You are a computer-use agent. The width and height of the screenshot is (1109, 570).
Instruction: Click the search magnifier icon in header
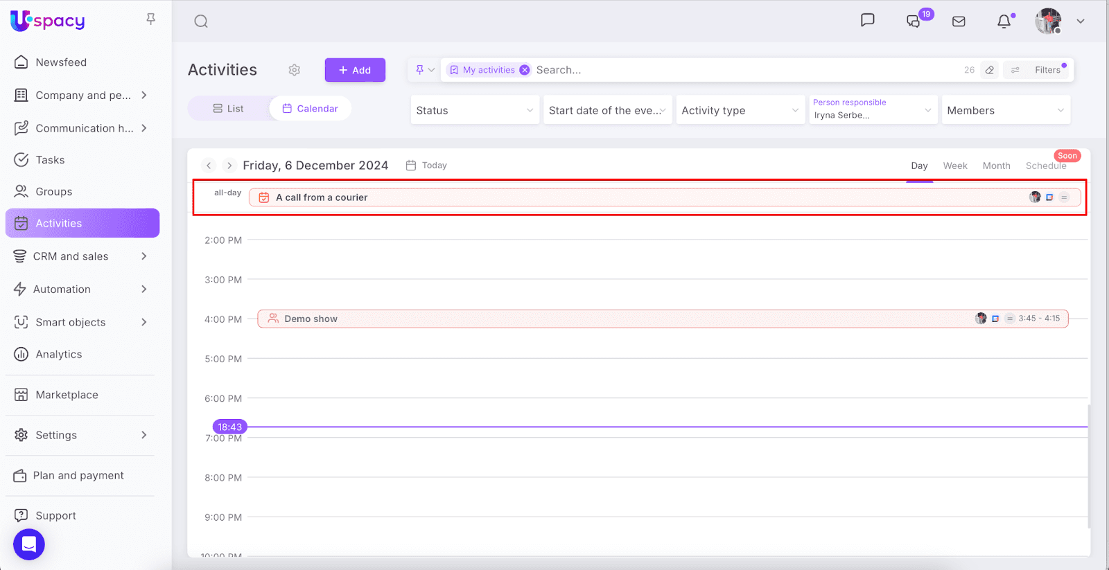pos(201,21)
